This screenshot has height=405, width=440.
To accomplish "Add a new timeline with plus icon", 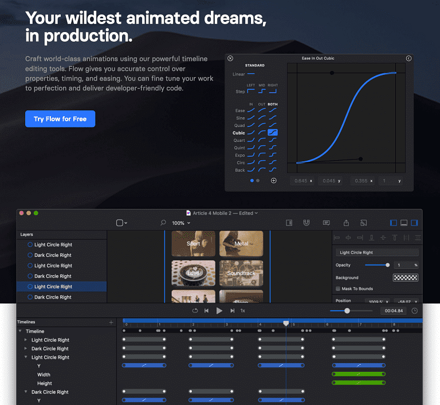I will coord(111,323).
